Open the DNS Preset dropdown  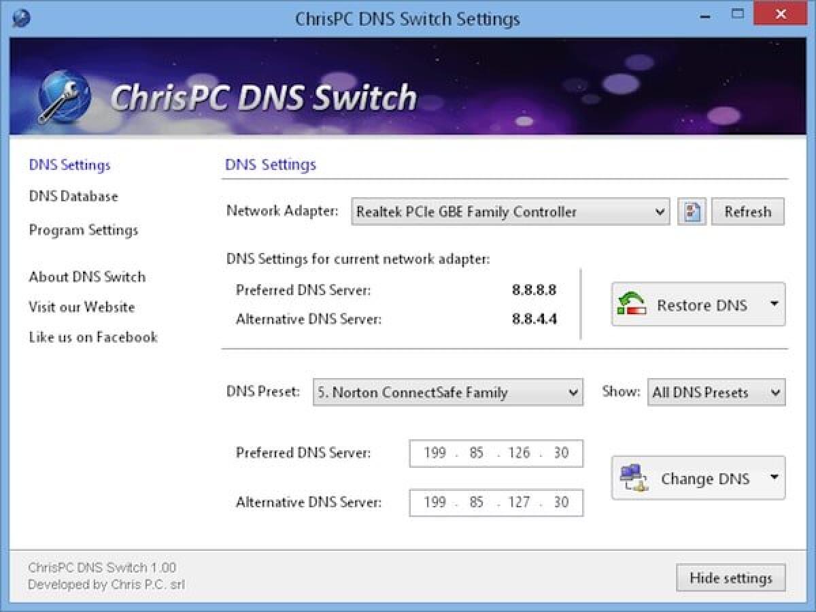pyautogui.click(x=573, y=392)
